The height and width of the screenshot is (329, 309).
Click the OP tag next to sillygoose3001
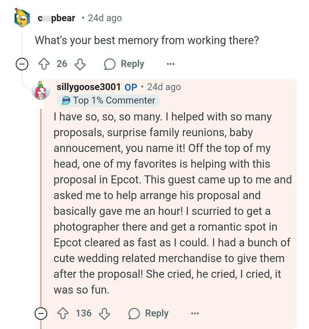click(x=130, y=87)
